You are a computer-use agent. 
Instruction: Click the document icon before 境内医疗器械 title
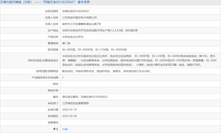pos(1,2)
